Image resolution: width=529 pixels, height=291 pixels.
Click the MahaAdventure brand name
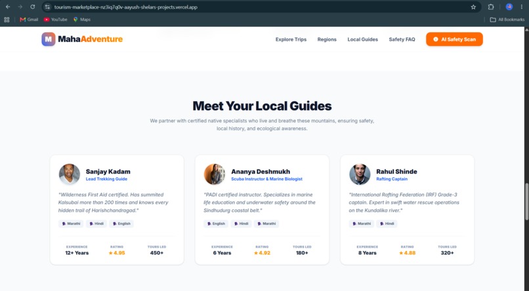coord(90,39)
